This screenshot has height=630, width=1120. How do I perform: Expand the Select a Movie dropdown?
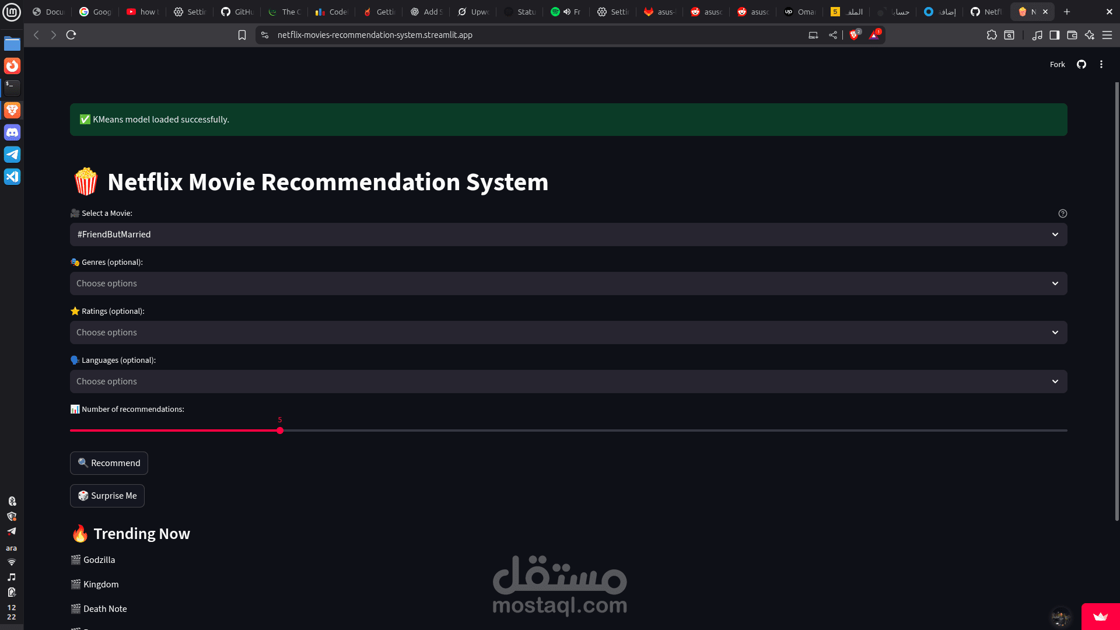tap(569, 235)
